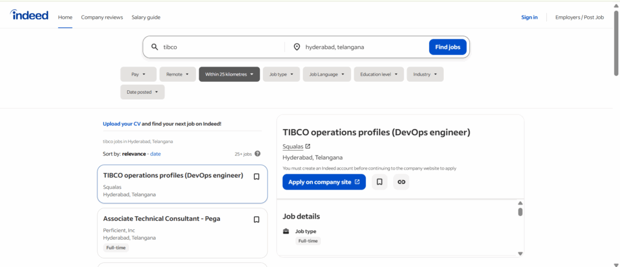The width and height of the screenshot is (620, 267).
Task: Click the main page scrollbar thumb
Action: (616, 43)
